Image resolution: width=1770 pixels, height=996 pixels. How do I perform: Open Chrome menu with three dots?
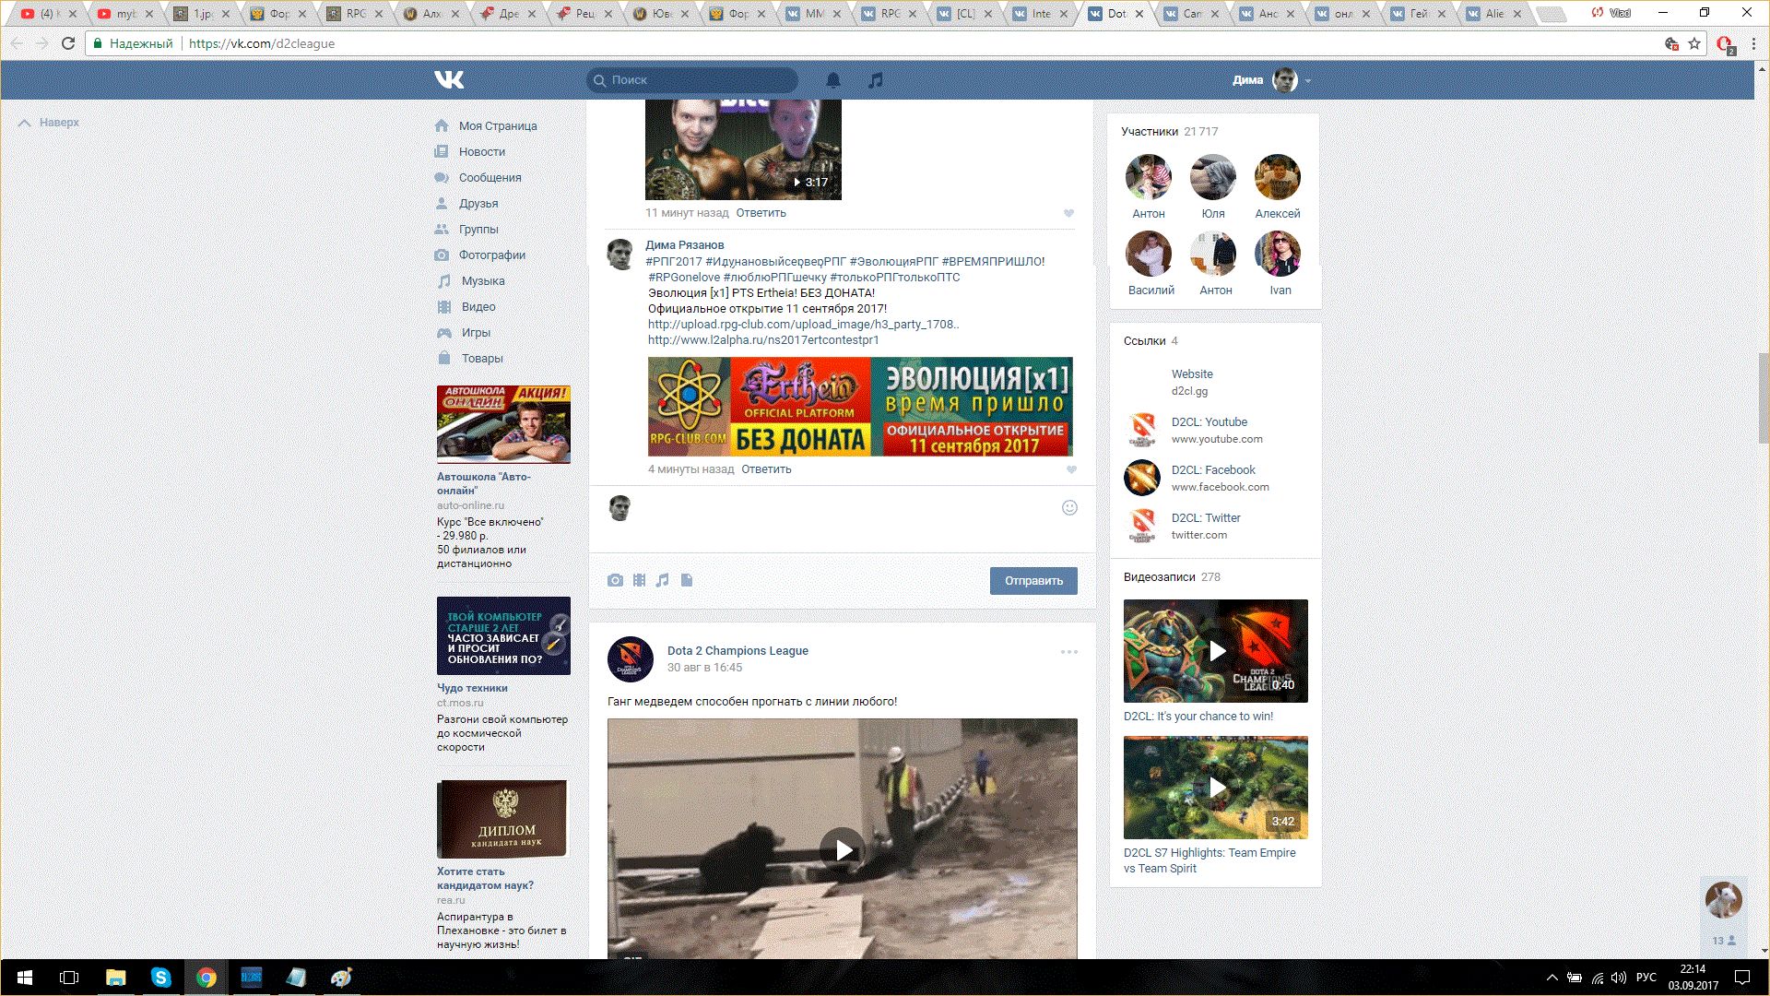1753,43
